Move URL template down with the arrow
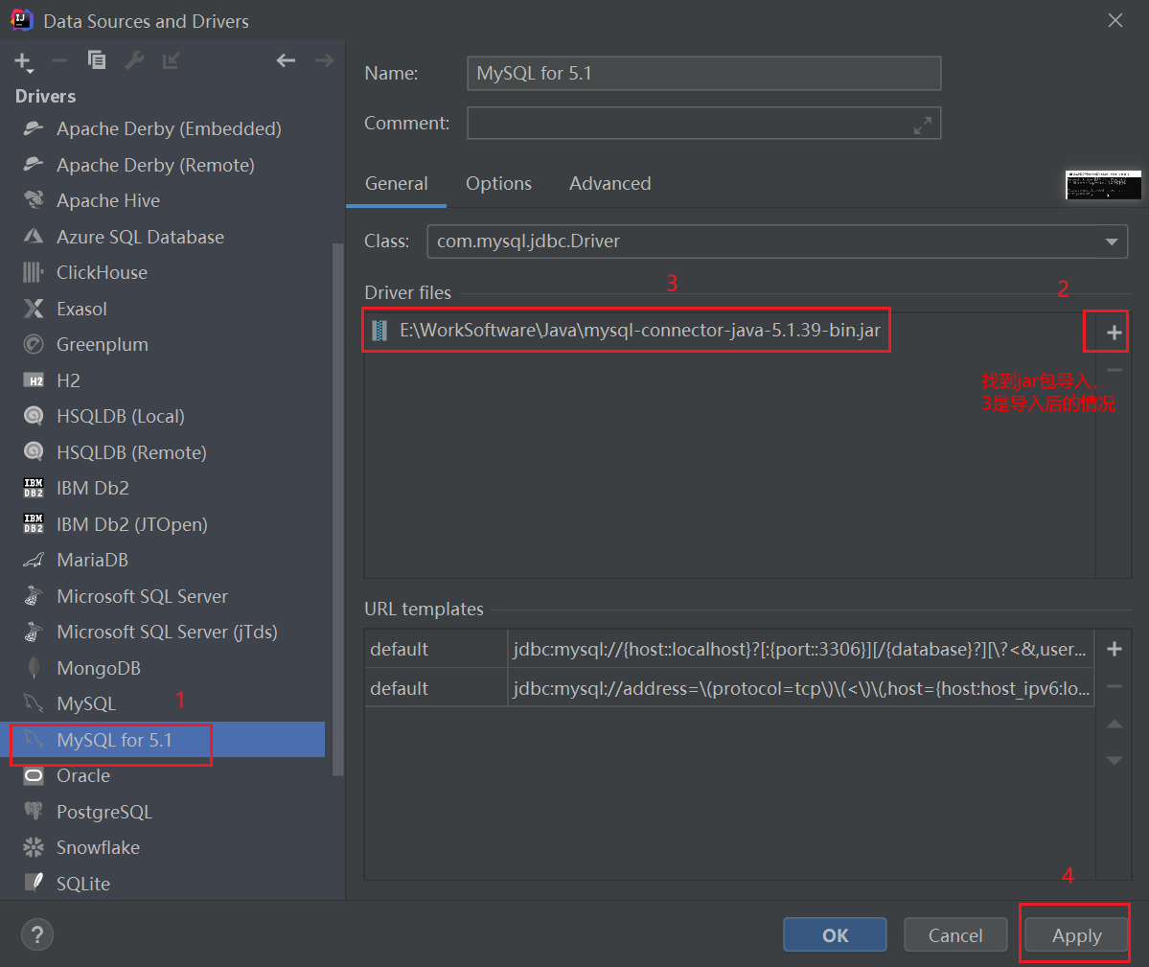 tap(1114, 760)
